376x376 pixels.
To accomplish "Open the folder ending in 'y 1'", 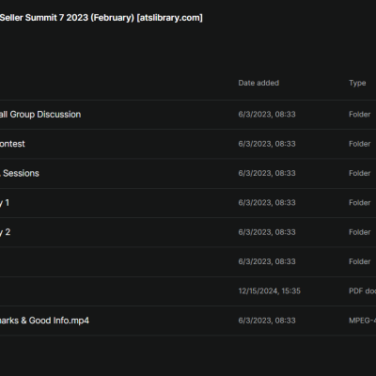I will coord(5,203).
